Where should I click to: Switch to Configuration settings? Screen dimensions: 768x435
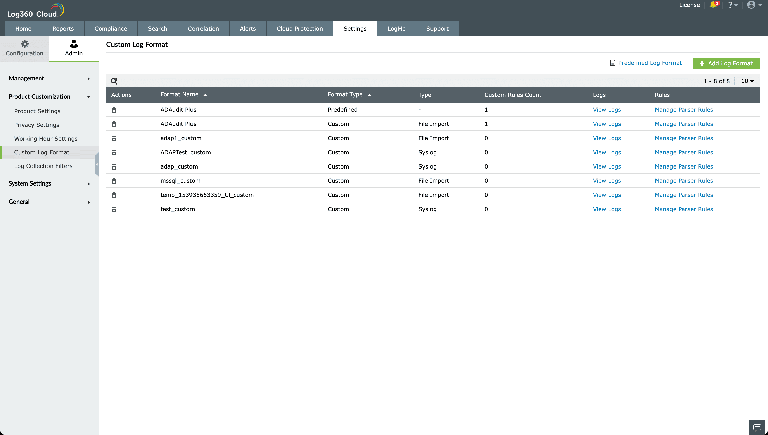click(25, 48)
